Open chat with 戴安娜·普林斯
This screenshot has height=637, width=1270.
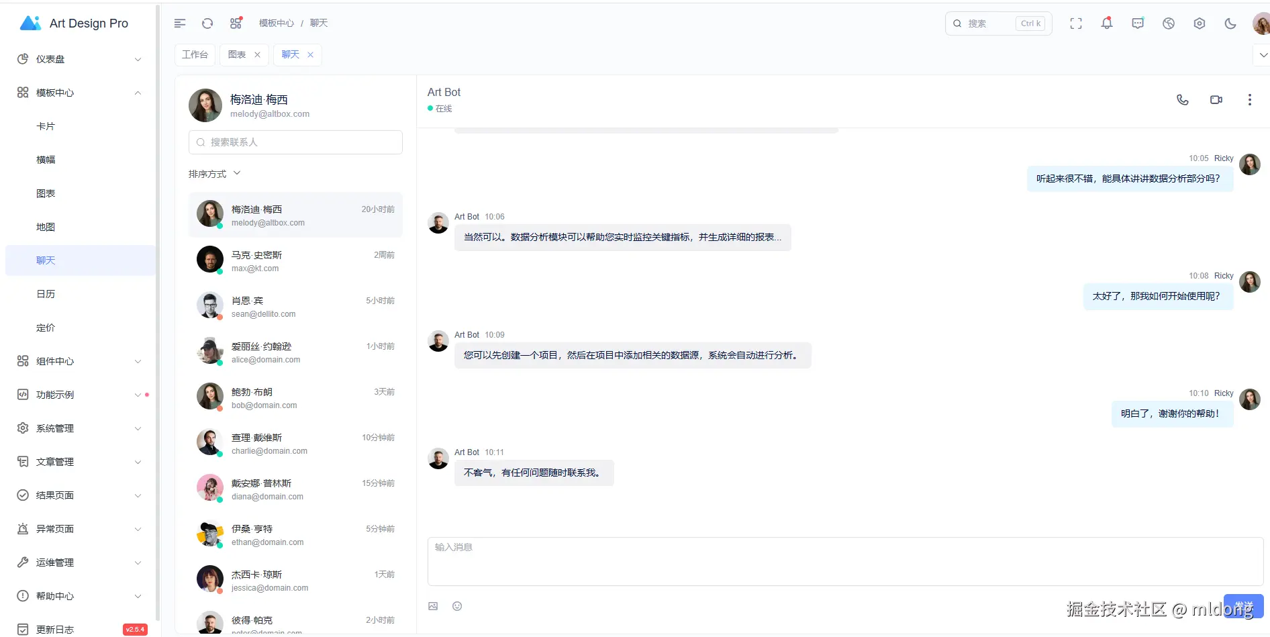tap(295, 489)
